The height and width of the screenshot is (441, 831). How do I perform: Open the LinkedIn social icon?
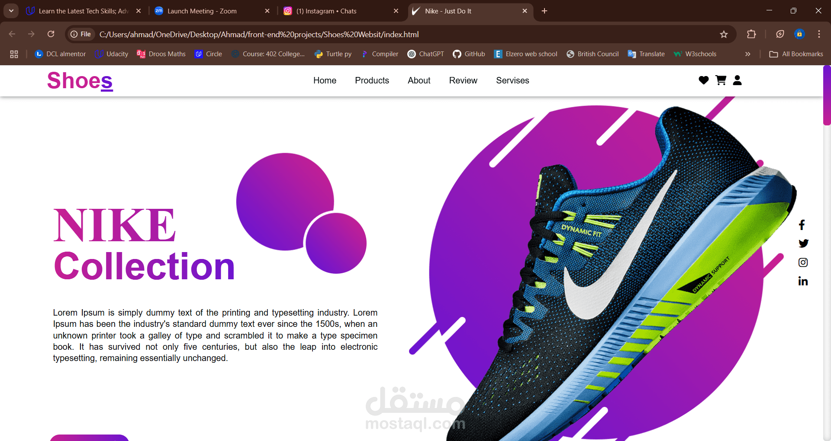pyautogui.click(x=803, y=281)
